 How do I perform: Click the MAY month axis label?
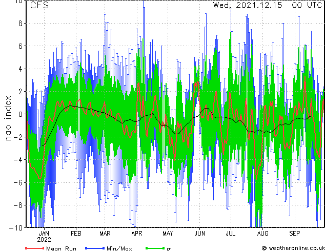click(168, 234)
